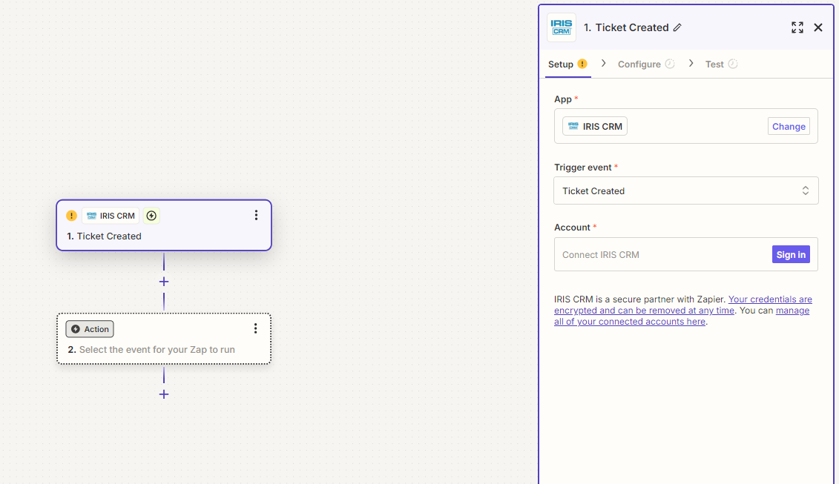Open the credentials are encrypted link
This screenshot has height=484, width=839.
click(x=683, y=305)
